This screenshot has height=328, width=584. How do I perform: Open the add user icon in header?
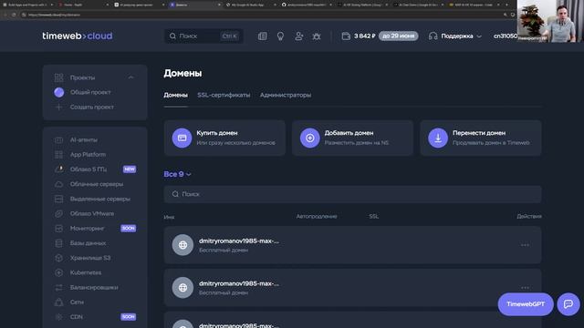pyautogui.click(x=298, y=36)
